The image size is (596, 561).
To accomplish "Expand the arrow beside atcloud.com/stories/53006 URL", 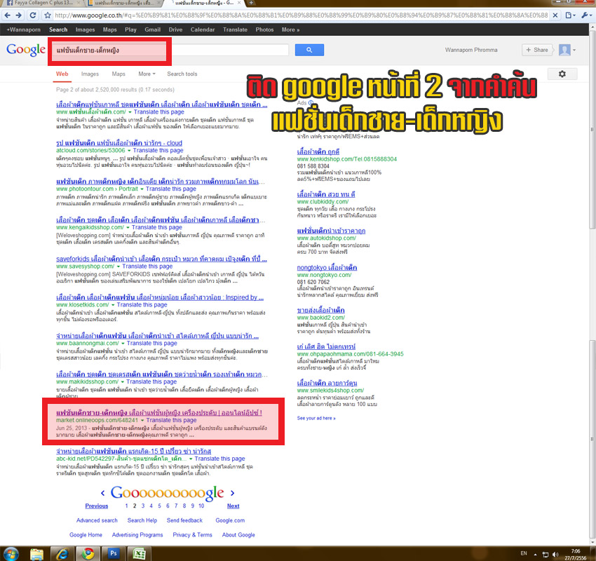I will pyautogui.click(x=129, y=151).
